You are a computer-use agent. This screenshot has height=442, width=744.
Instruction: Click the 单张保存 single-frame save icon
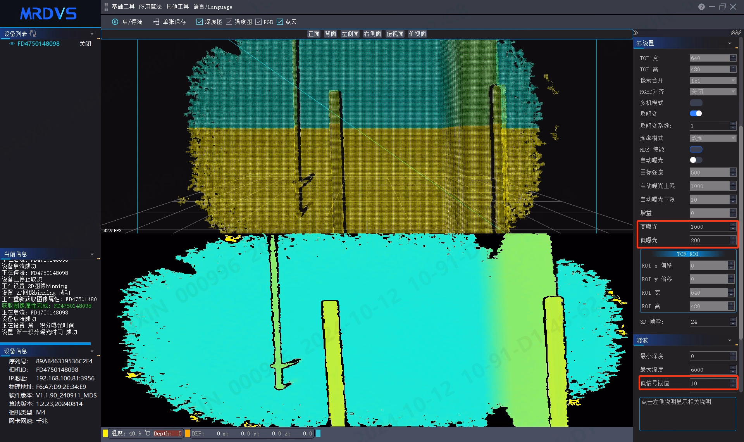156,22
